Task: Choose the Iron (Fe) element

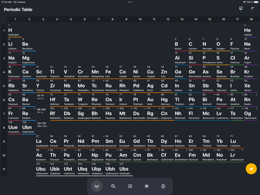Action: (x=112, y=72)
